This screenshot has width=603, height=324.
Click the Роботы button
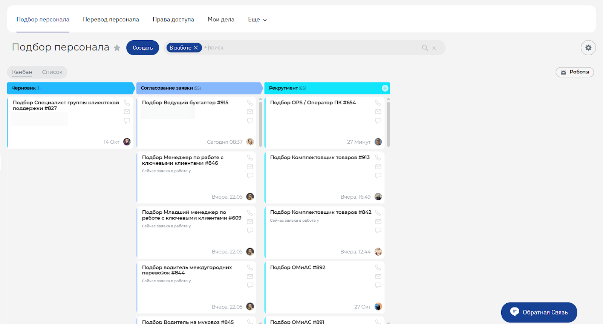pyautogui.click(x=574, y=72)
